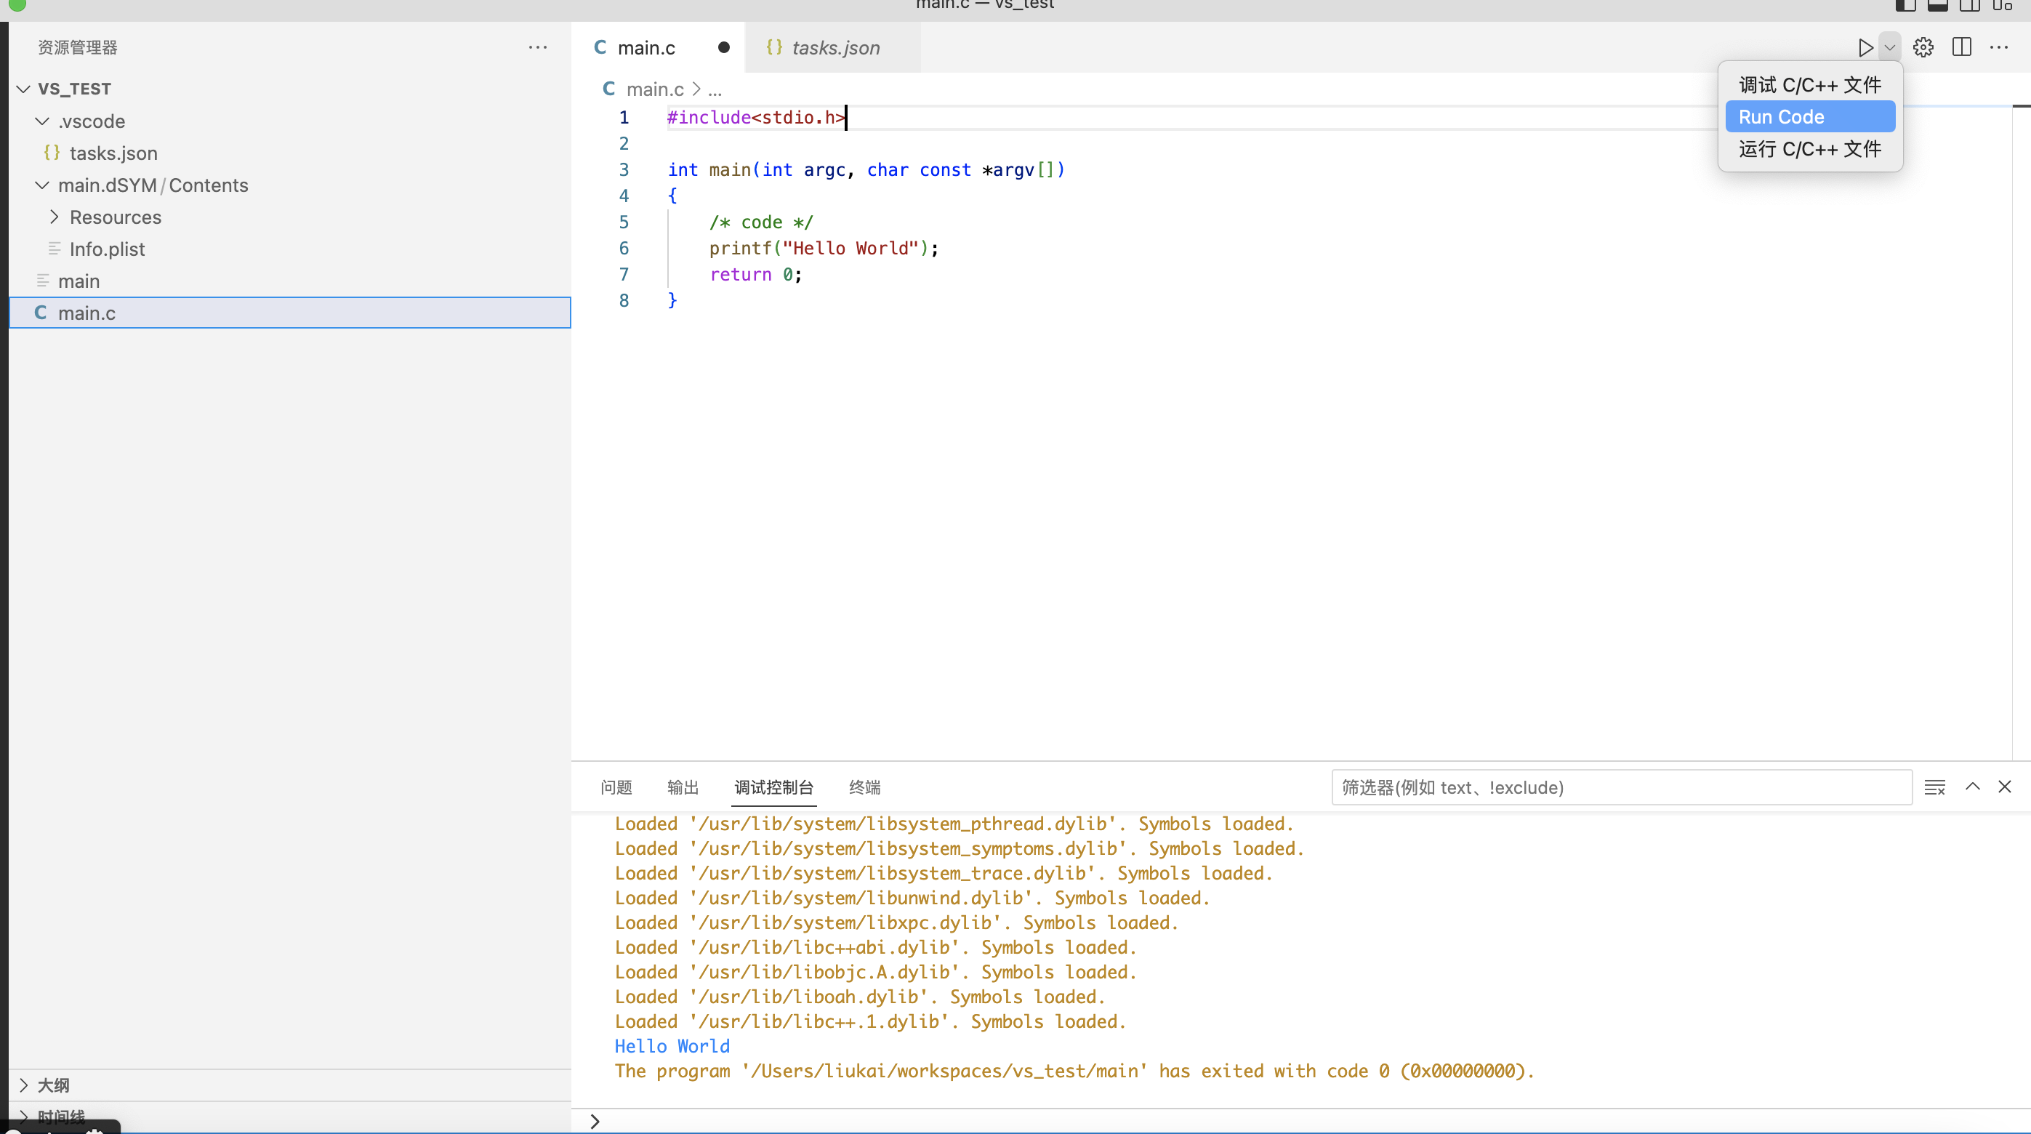
Task: Close the bottom panel with X icon
Action: click(x=2005, y=787)
